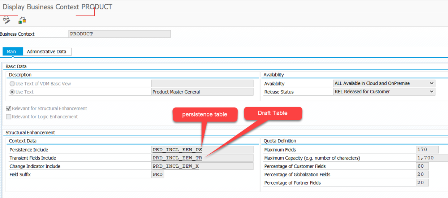Follow the PRD_INCL_EEW_TR include link
Screen dimensions: 448x198
click(x=177, y=158)
